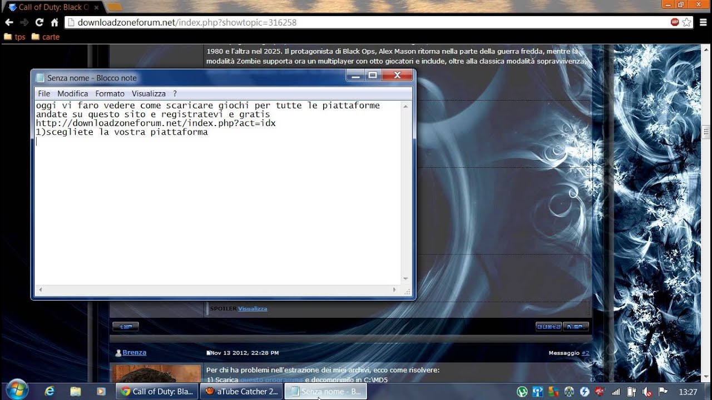Open Chrome's home page button
The height and width of the screenshot is (400, 712).
pos(55,22)
